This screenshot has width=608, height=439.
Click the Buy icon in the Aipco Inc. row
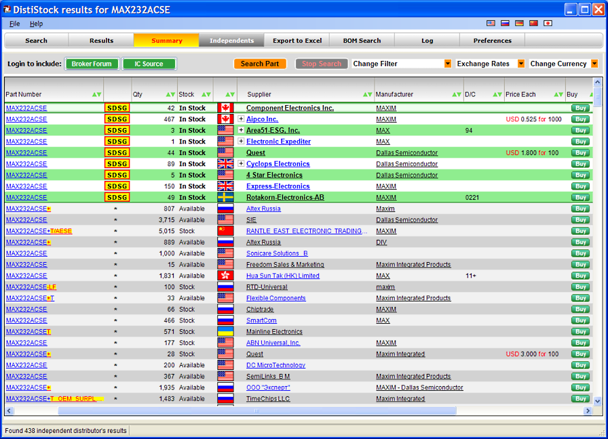(x=580, y=119)
